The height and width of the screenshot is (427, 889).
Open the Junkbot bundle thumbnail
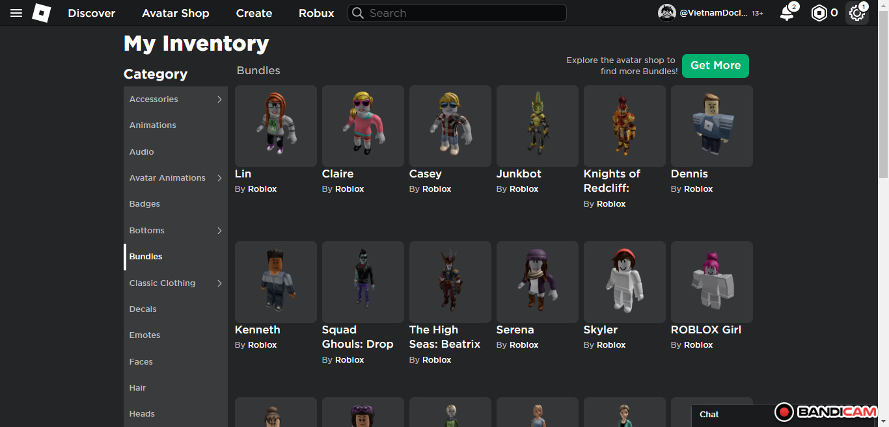pyautogui.click(x=537, y=126)
